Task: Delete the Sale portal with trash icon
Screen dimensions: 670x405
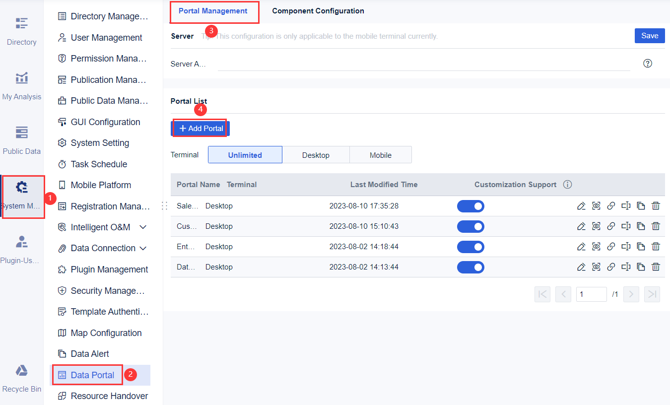Action: coord(656,205)
